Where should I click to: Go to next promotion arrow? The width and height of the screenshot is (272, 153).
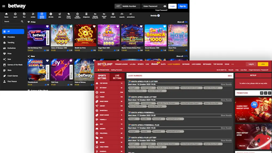(269, 93)
